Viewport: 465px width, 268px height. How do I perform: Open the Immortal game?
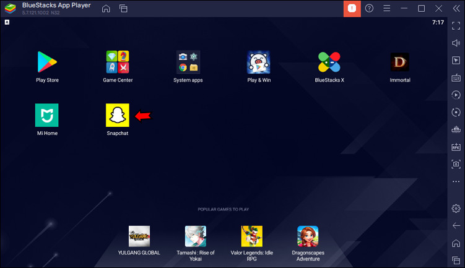pos(400,62)
